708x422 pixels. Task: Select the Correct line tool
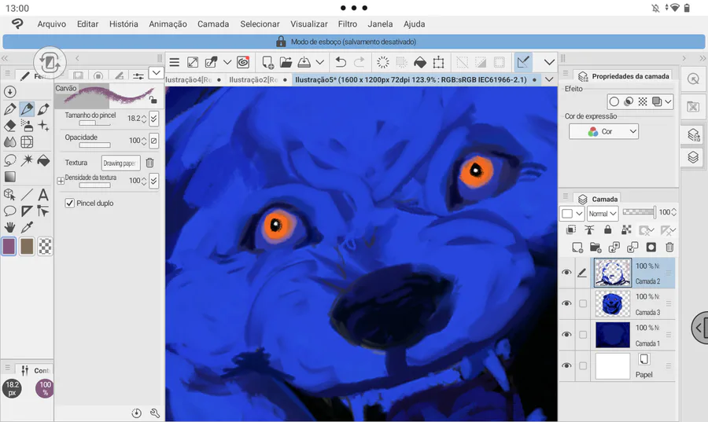point(43,211)
